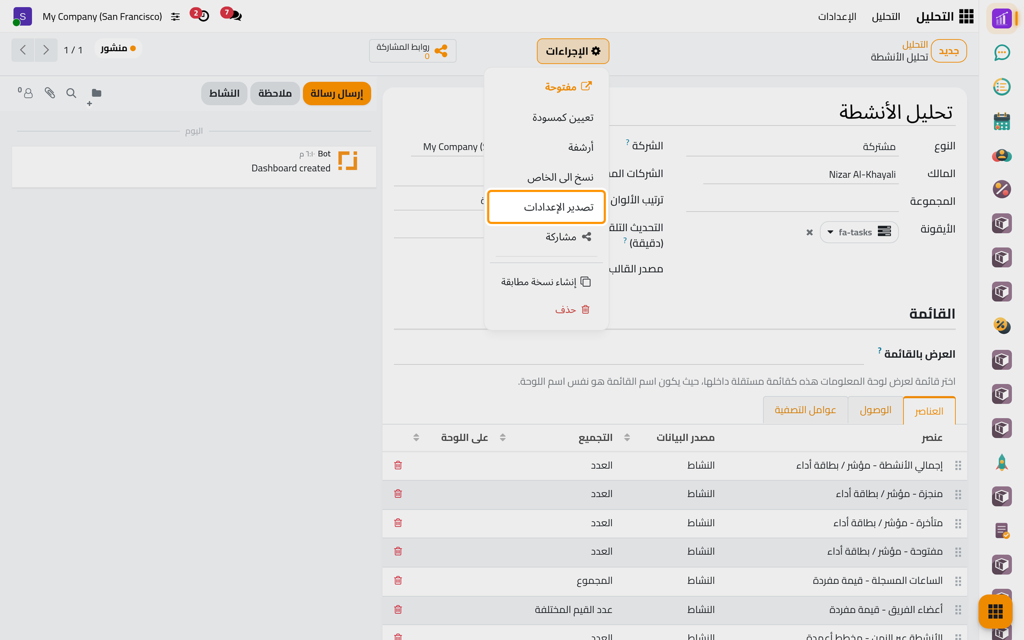The height and width of the screenshot is (640, 1024).
Task: Open روابط المشاركة stat button
Action: tap(413, 51)
